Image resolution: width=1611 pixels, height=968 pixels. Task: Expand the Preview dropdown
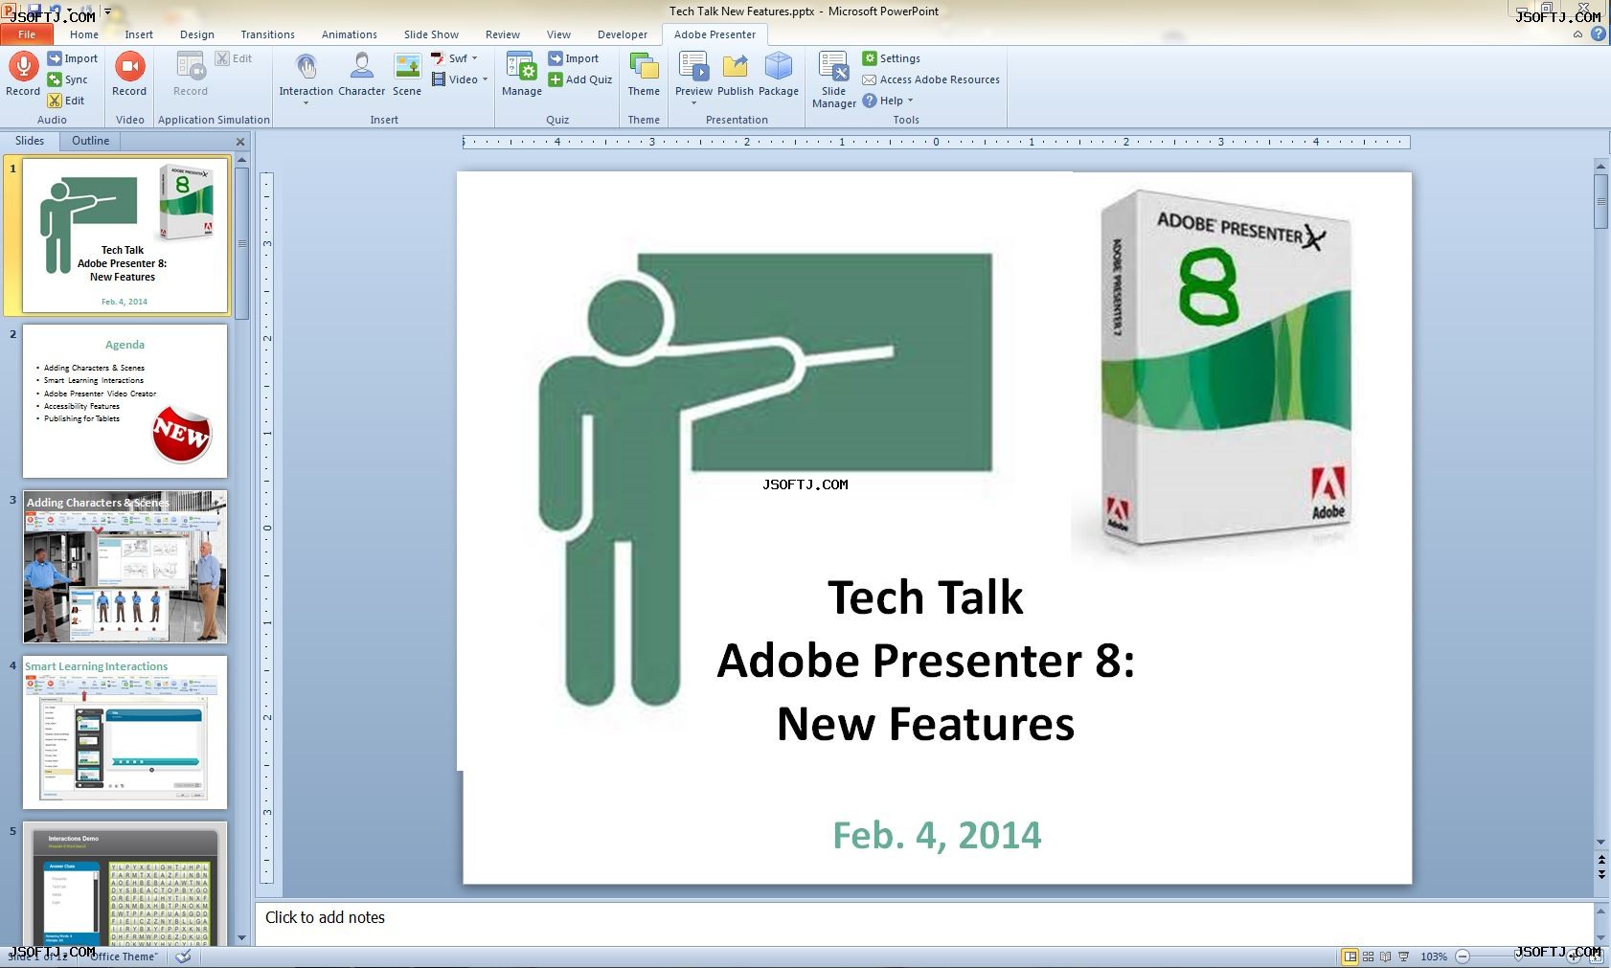[x=693, y=102]
